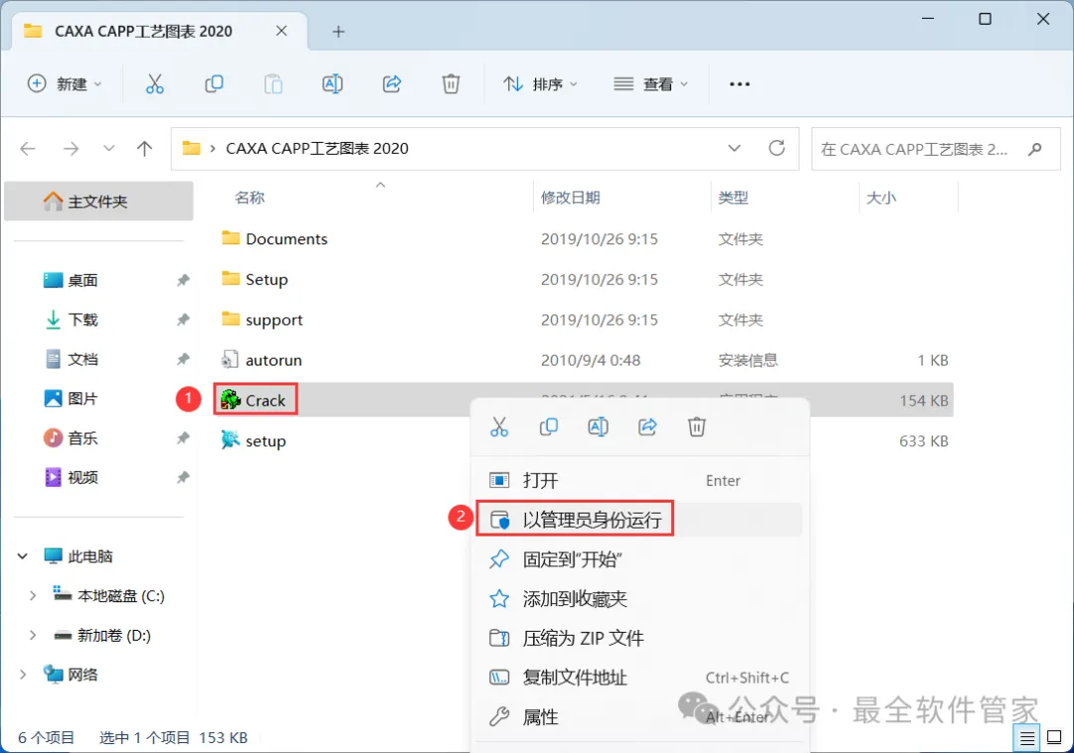Viewport: 1074px width, 753px height.
Task: Expand the 新加卷 (D:) tree node
Action: [32, 636]
